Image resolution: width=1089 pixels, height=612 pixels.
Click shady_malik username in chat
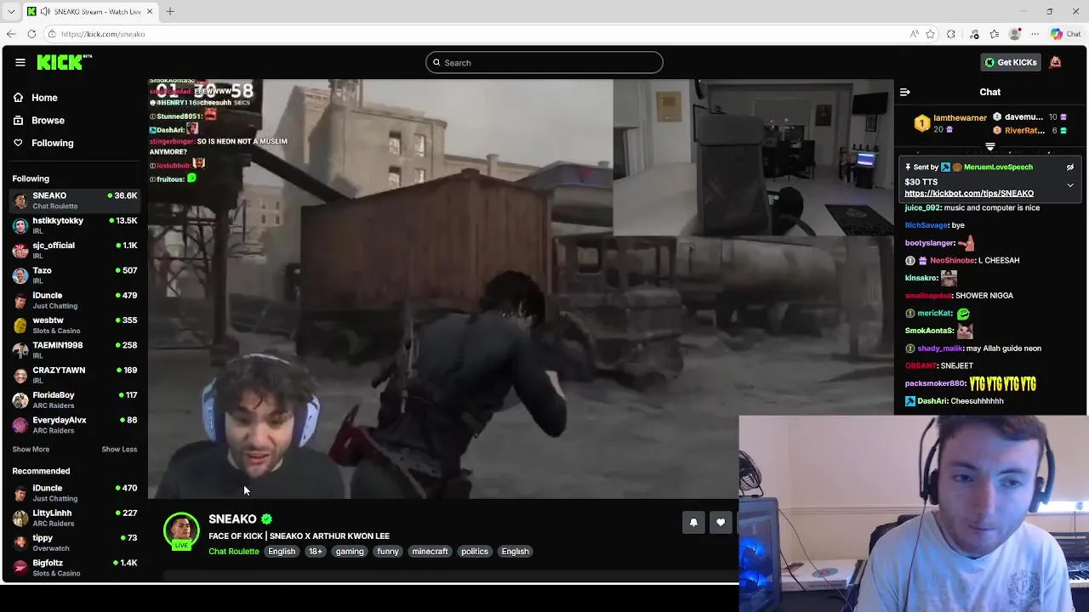click(x=940, y=348)
